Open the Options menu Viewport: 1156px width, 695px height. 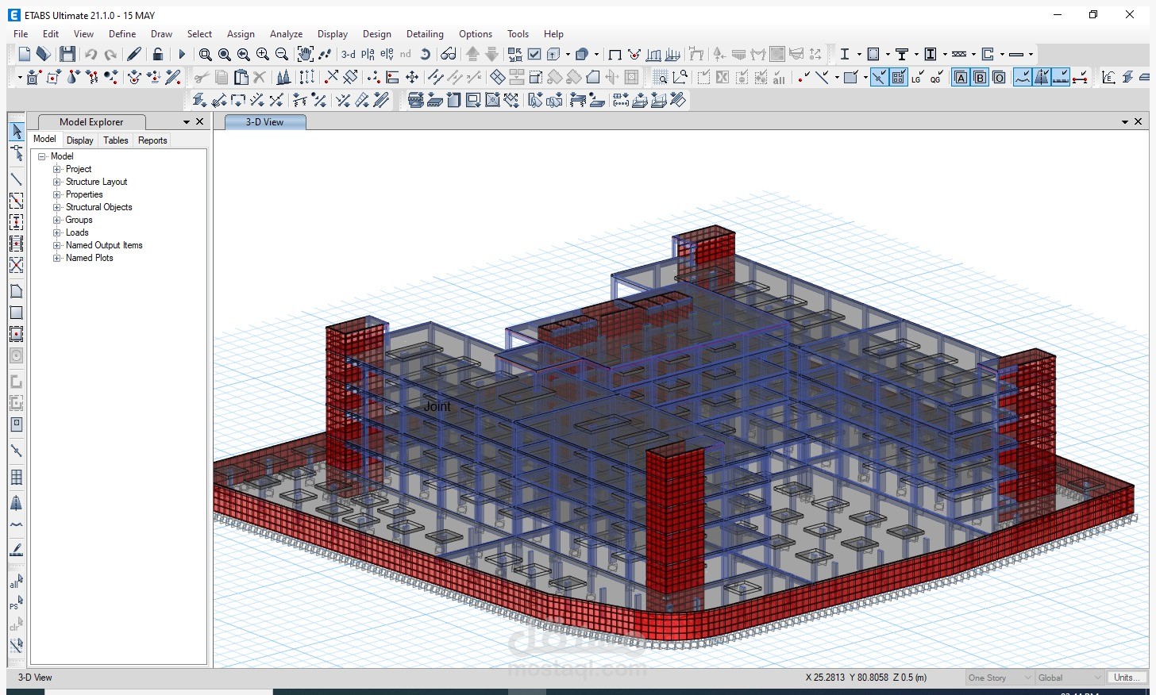pos(476,34)
